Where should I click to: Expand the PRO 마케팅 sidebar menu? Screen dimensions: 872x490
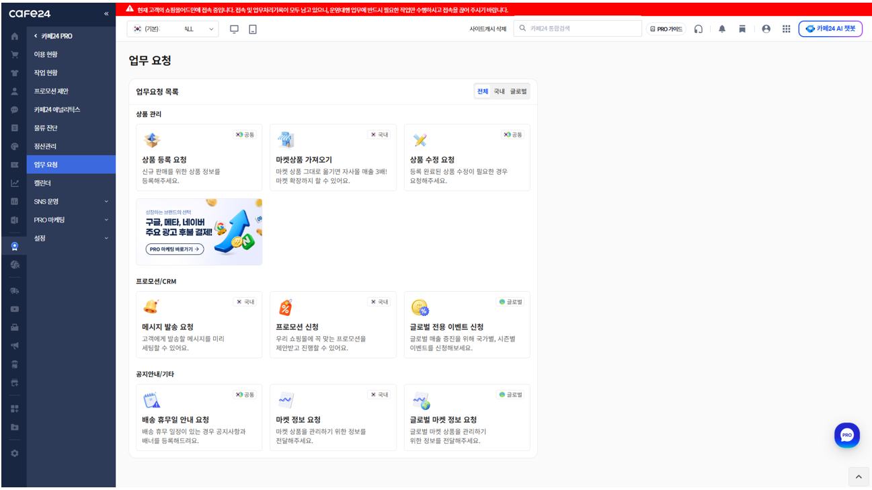71,220
